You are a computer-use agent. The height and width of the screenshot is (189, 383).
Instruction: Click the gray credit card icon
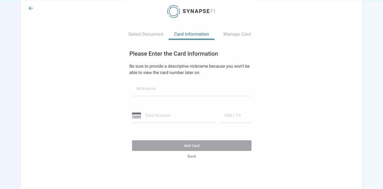[136, 115]
